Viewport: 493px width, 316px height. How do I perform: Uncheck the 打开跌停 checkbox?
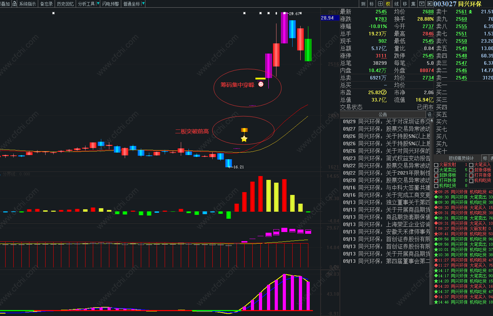click(436, 181)
